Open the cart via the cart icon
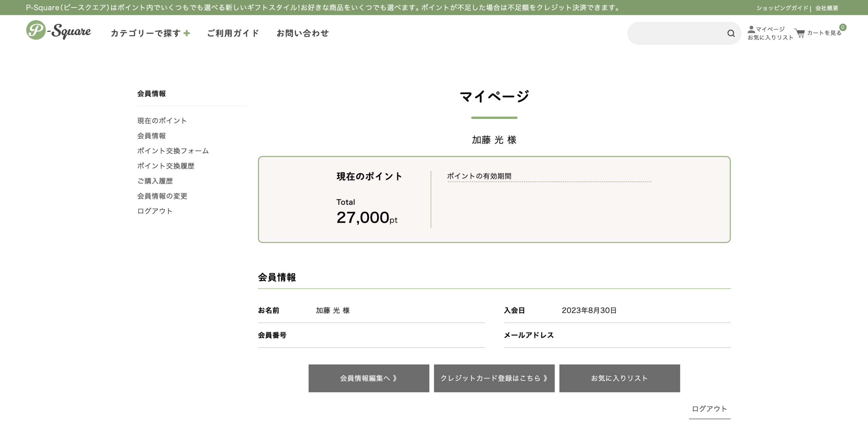Viewport: 868px width, 434px height. tap(800, 33)
